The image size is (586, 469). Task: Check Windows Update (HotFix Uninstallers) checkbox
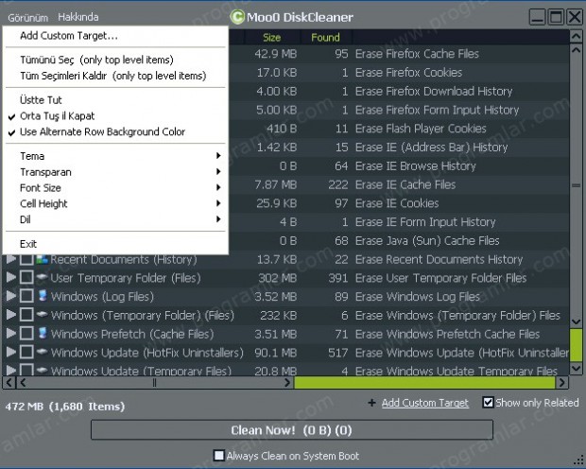click(x=26, y=353)
